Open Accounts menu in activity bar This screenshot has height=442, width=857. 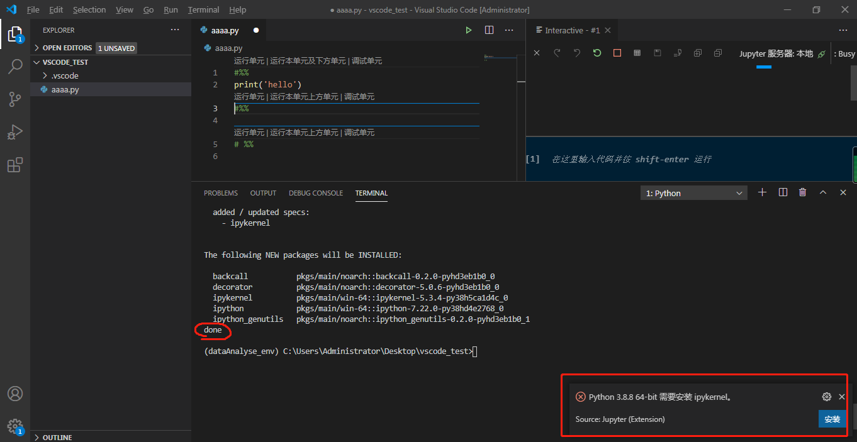click(15, 394)
